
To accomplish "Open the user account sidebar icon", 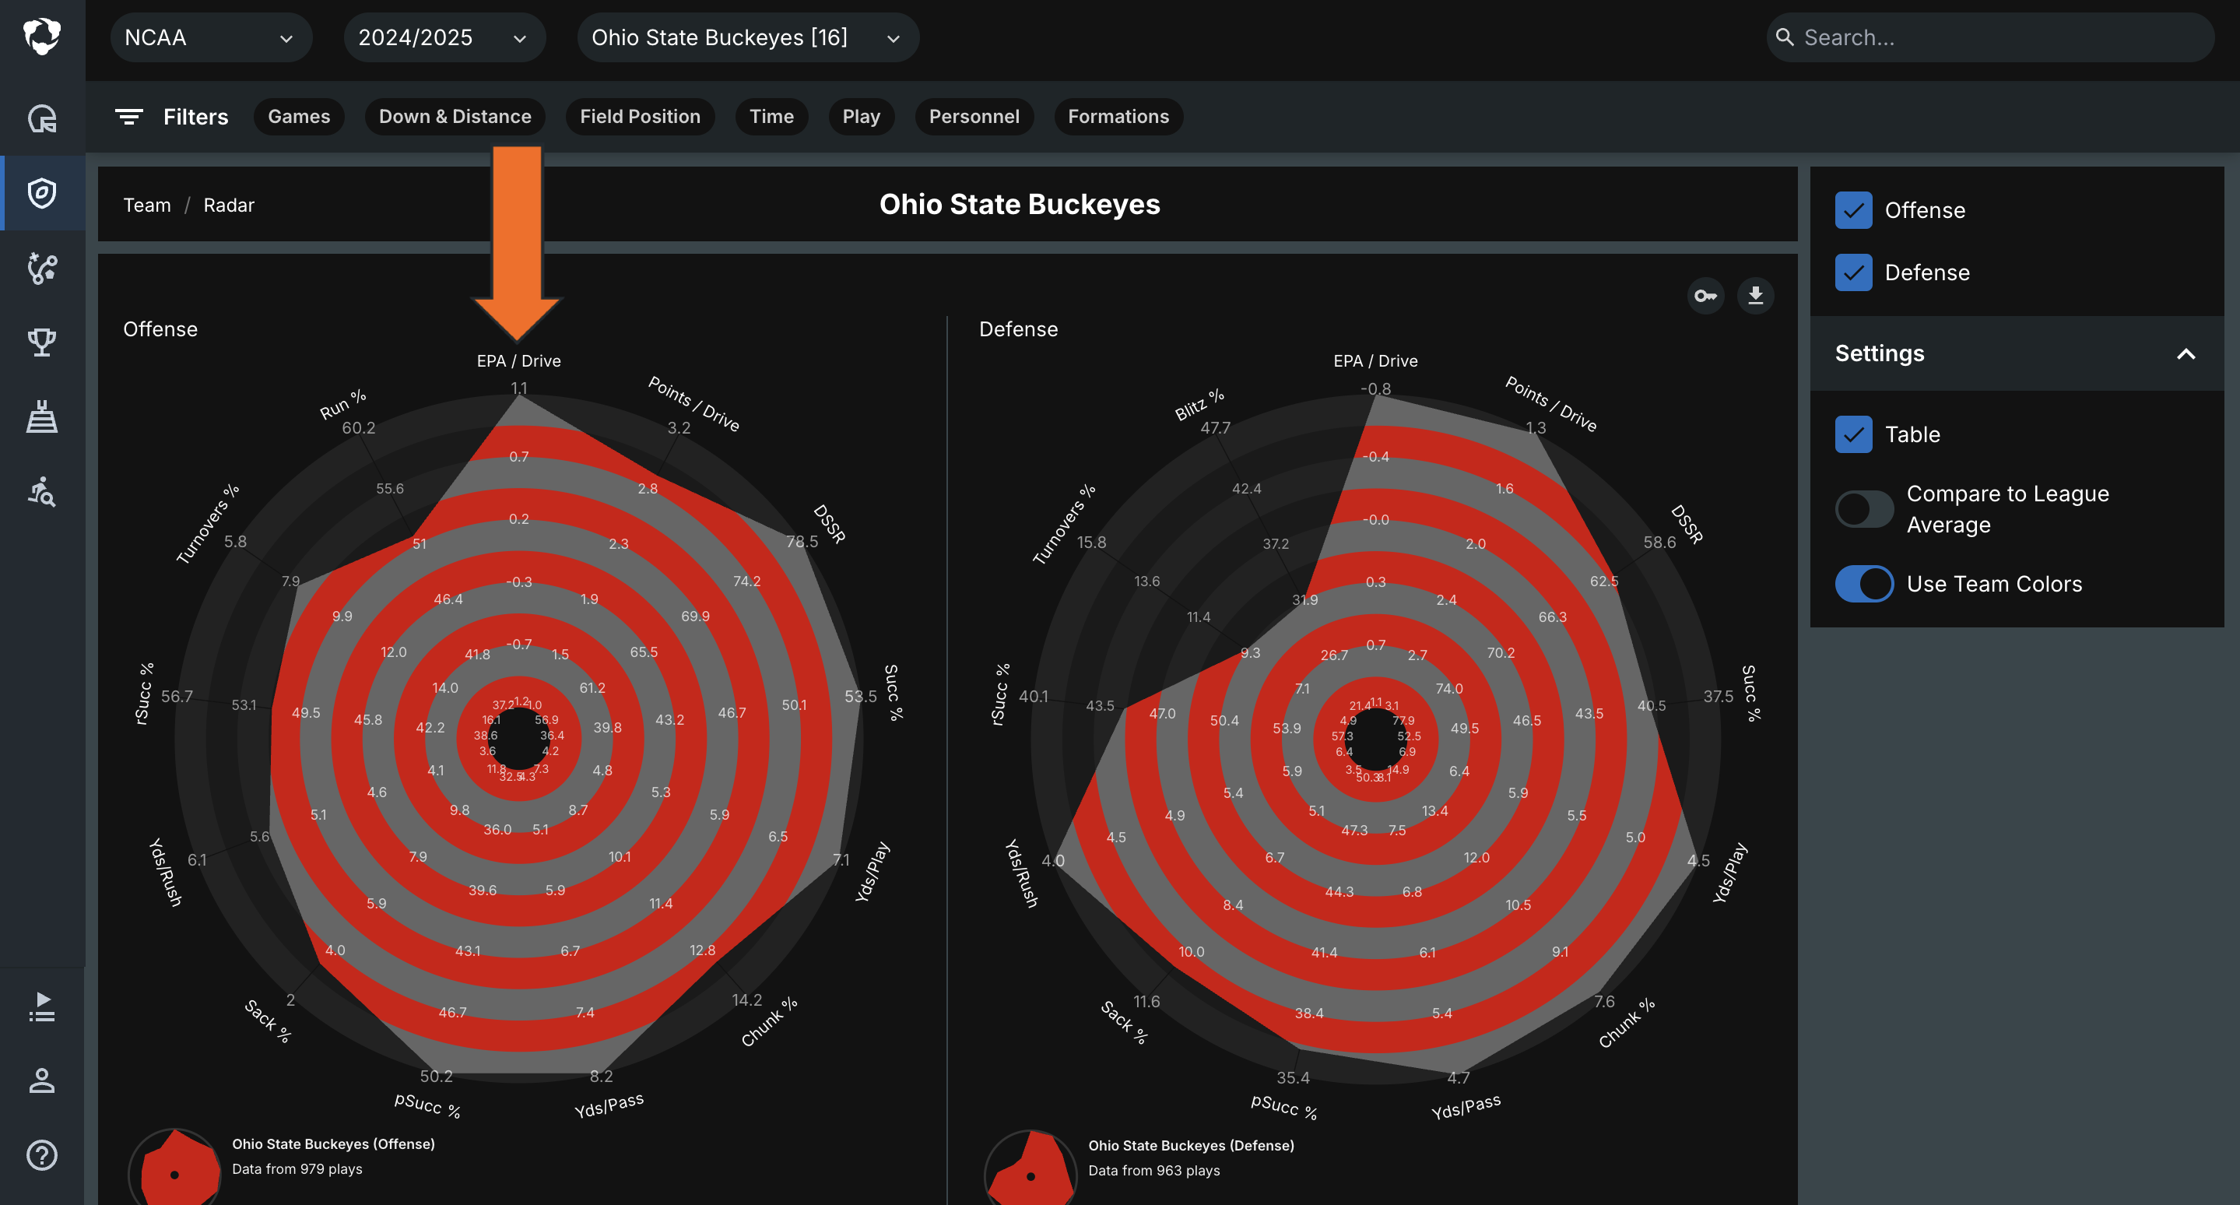I will click(x=42, y=1080).
